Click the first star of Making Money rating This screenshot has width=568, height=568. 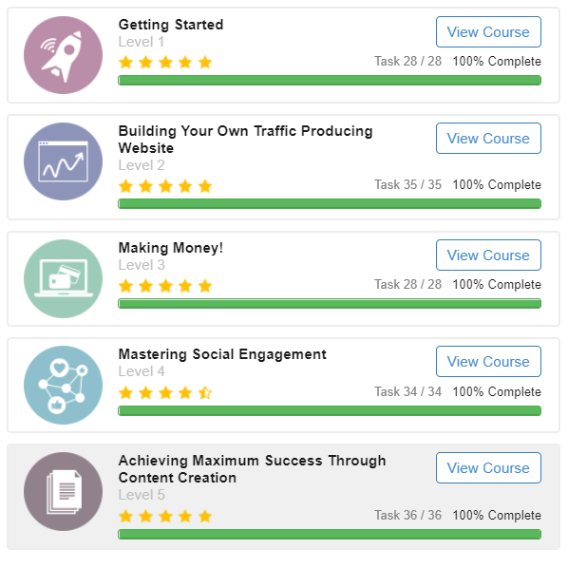(125, 286)
